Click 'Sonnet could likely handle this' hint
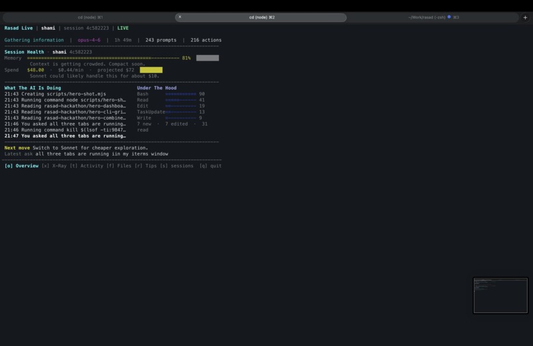533x346 pixels. coord(94,76)
